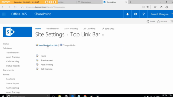This screenshot has height=97, width=173.
Task: Click the New Navigation Link icon
Action: pyautogui.click(x=37, y=45)
